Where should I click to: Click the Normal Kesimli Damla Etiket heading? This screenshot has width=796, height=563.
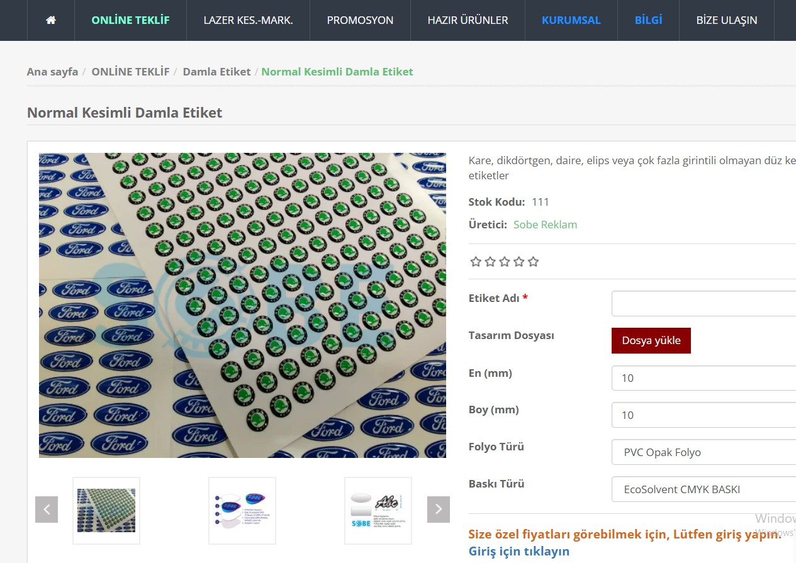click(x=125, y=113)
